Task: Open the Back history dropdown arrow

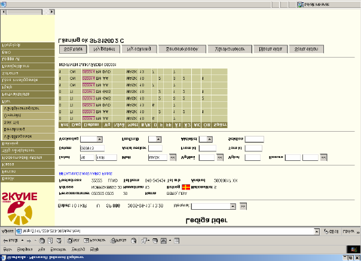Action: tap(22, 241)
